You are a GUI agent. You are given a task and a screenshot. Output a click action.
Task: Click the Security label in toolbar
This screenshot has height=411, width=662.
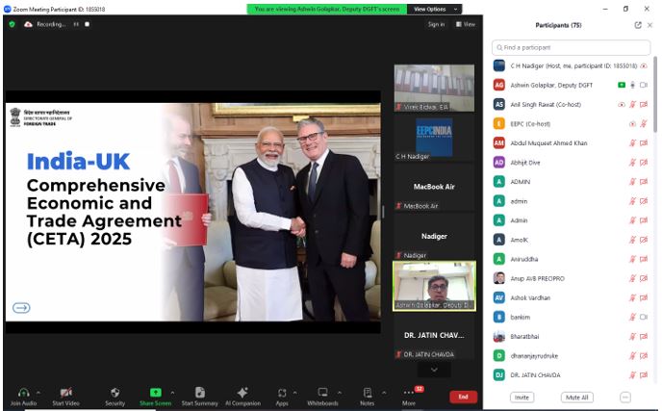tap(115, 403)
